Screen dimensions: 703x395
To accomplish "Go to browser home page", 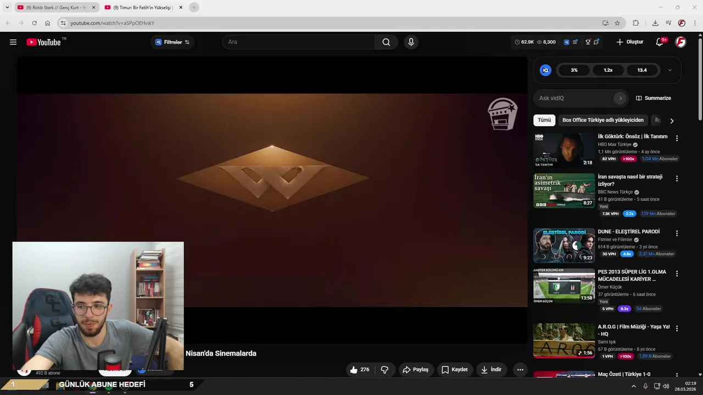I will point(48,23).
